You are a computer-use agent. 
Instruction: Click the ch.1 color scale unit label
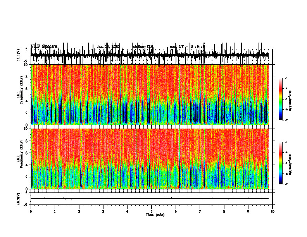(290, 101)
